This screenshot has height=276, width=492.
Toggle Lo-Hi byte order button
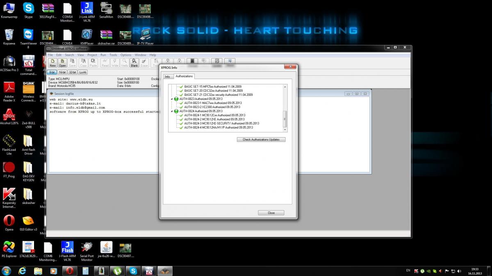point(82,72)
